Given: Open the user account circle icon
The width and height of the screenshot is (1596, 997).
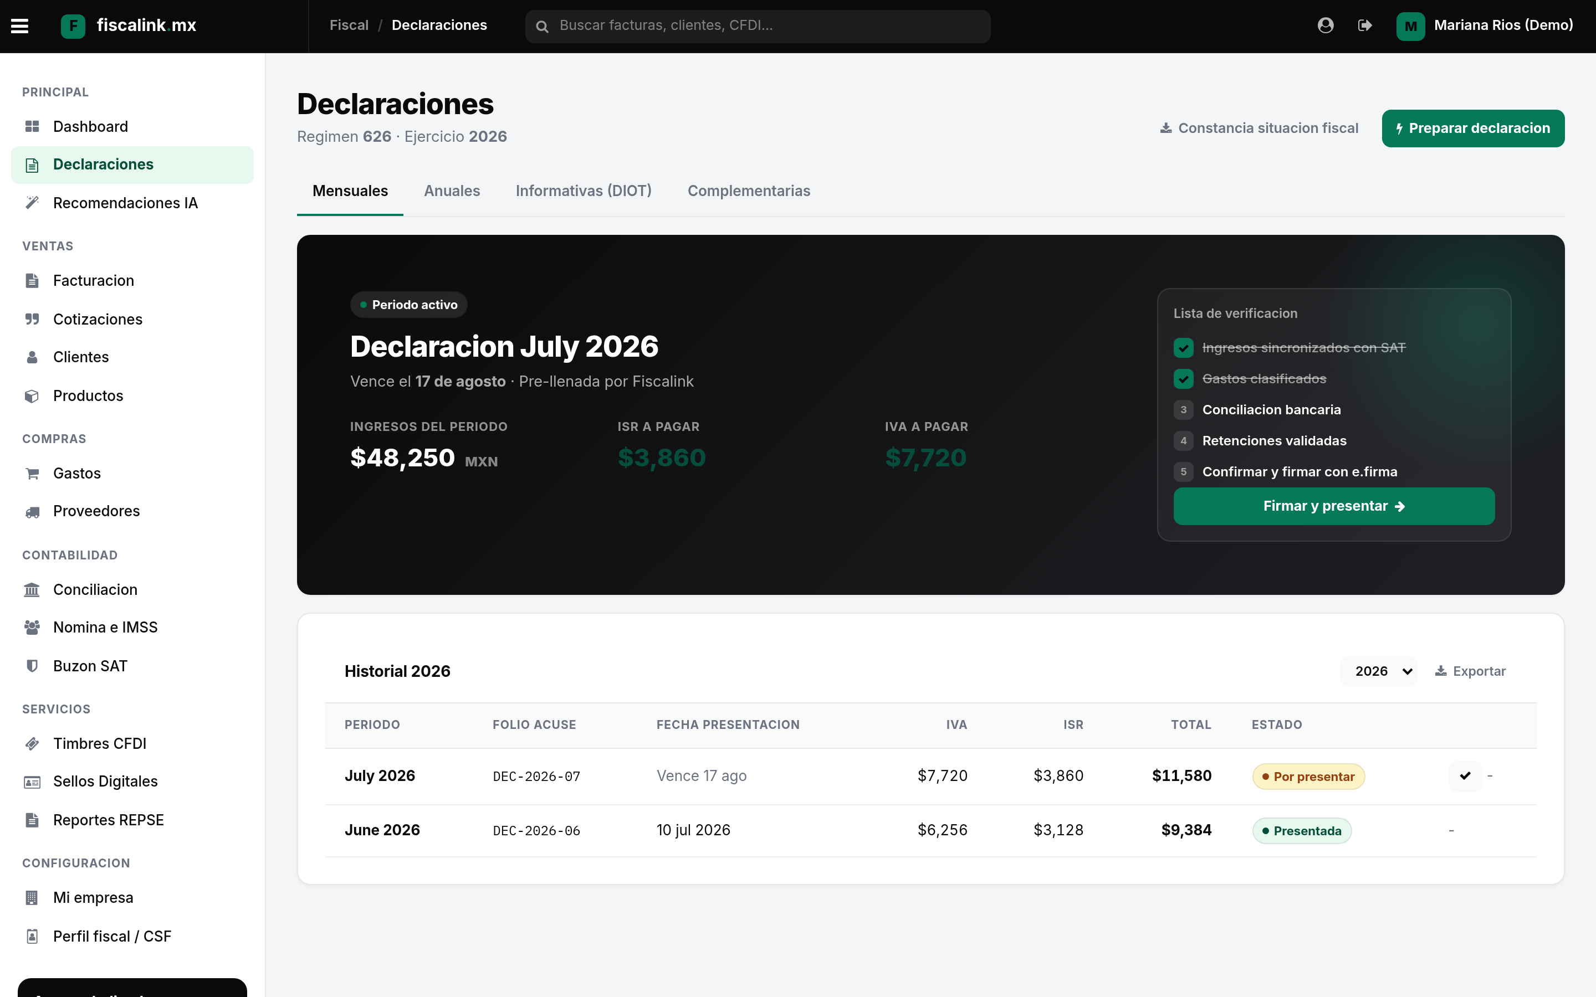Looking at the screenshot, I should (1326, 25).
